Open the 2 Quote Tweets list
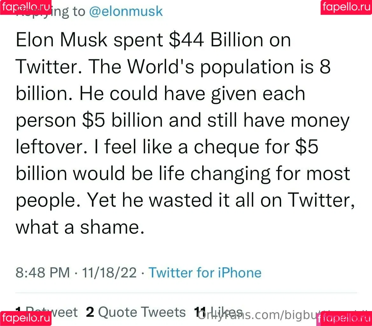This screenshot has width=372, height=326. [x=136, y=312]
